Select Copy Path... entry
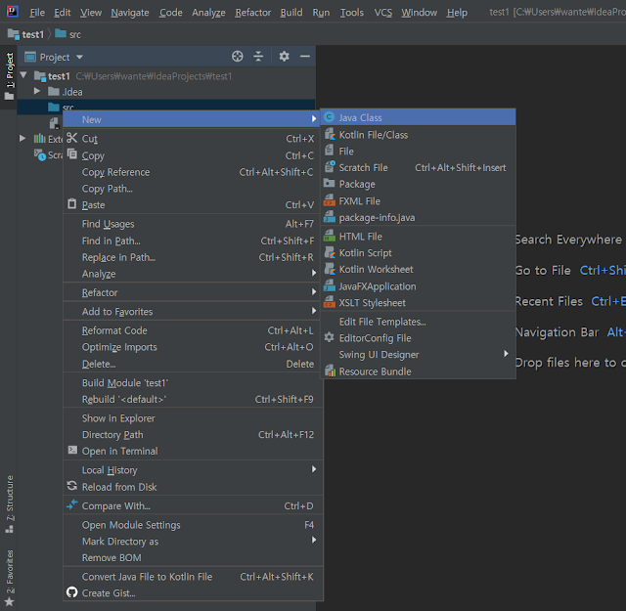Screen dimensions: 626x611 [x=194, y=189]
